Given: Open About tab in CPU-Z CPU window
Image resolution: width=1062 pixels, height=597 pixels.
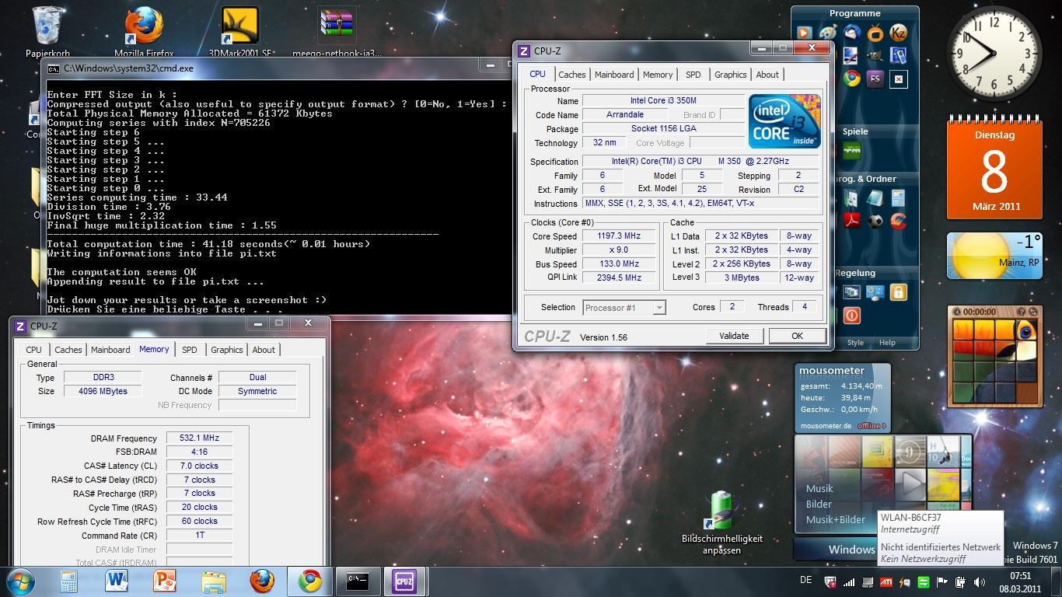Looking at the screenshot, I should [767, 75].
